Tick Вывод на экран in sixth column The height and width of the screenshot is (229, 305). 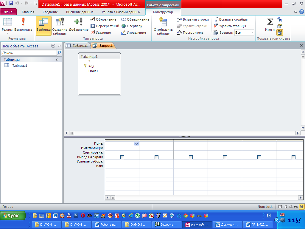tap(293, 157)
